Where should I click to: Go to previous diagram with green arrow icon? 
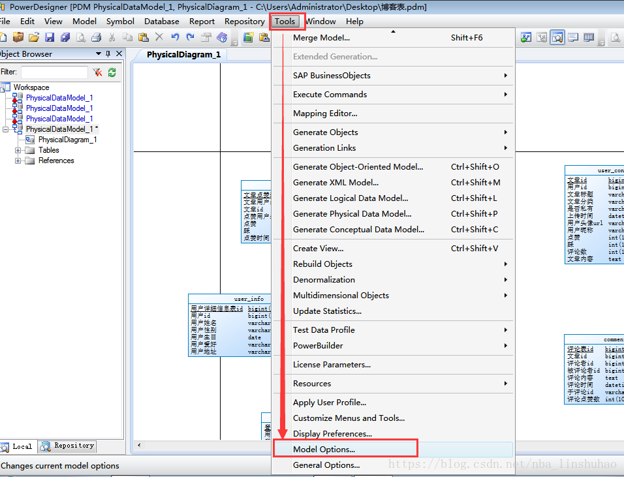pos(526,37)
